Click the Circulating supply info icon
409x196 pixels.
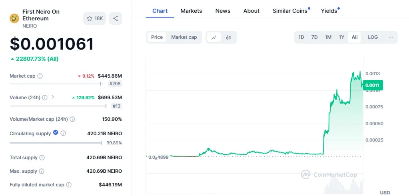pos(63,134)
